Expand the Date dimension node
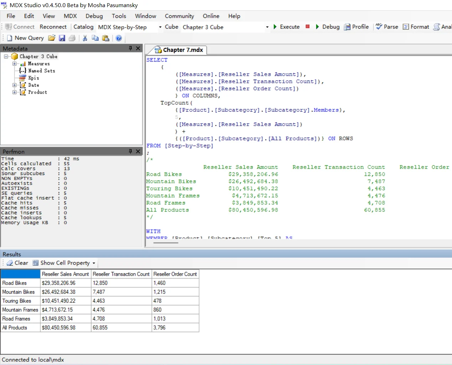The width and height of the screenshot is (452, 365). click(15, 85)
